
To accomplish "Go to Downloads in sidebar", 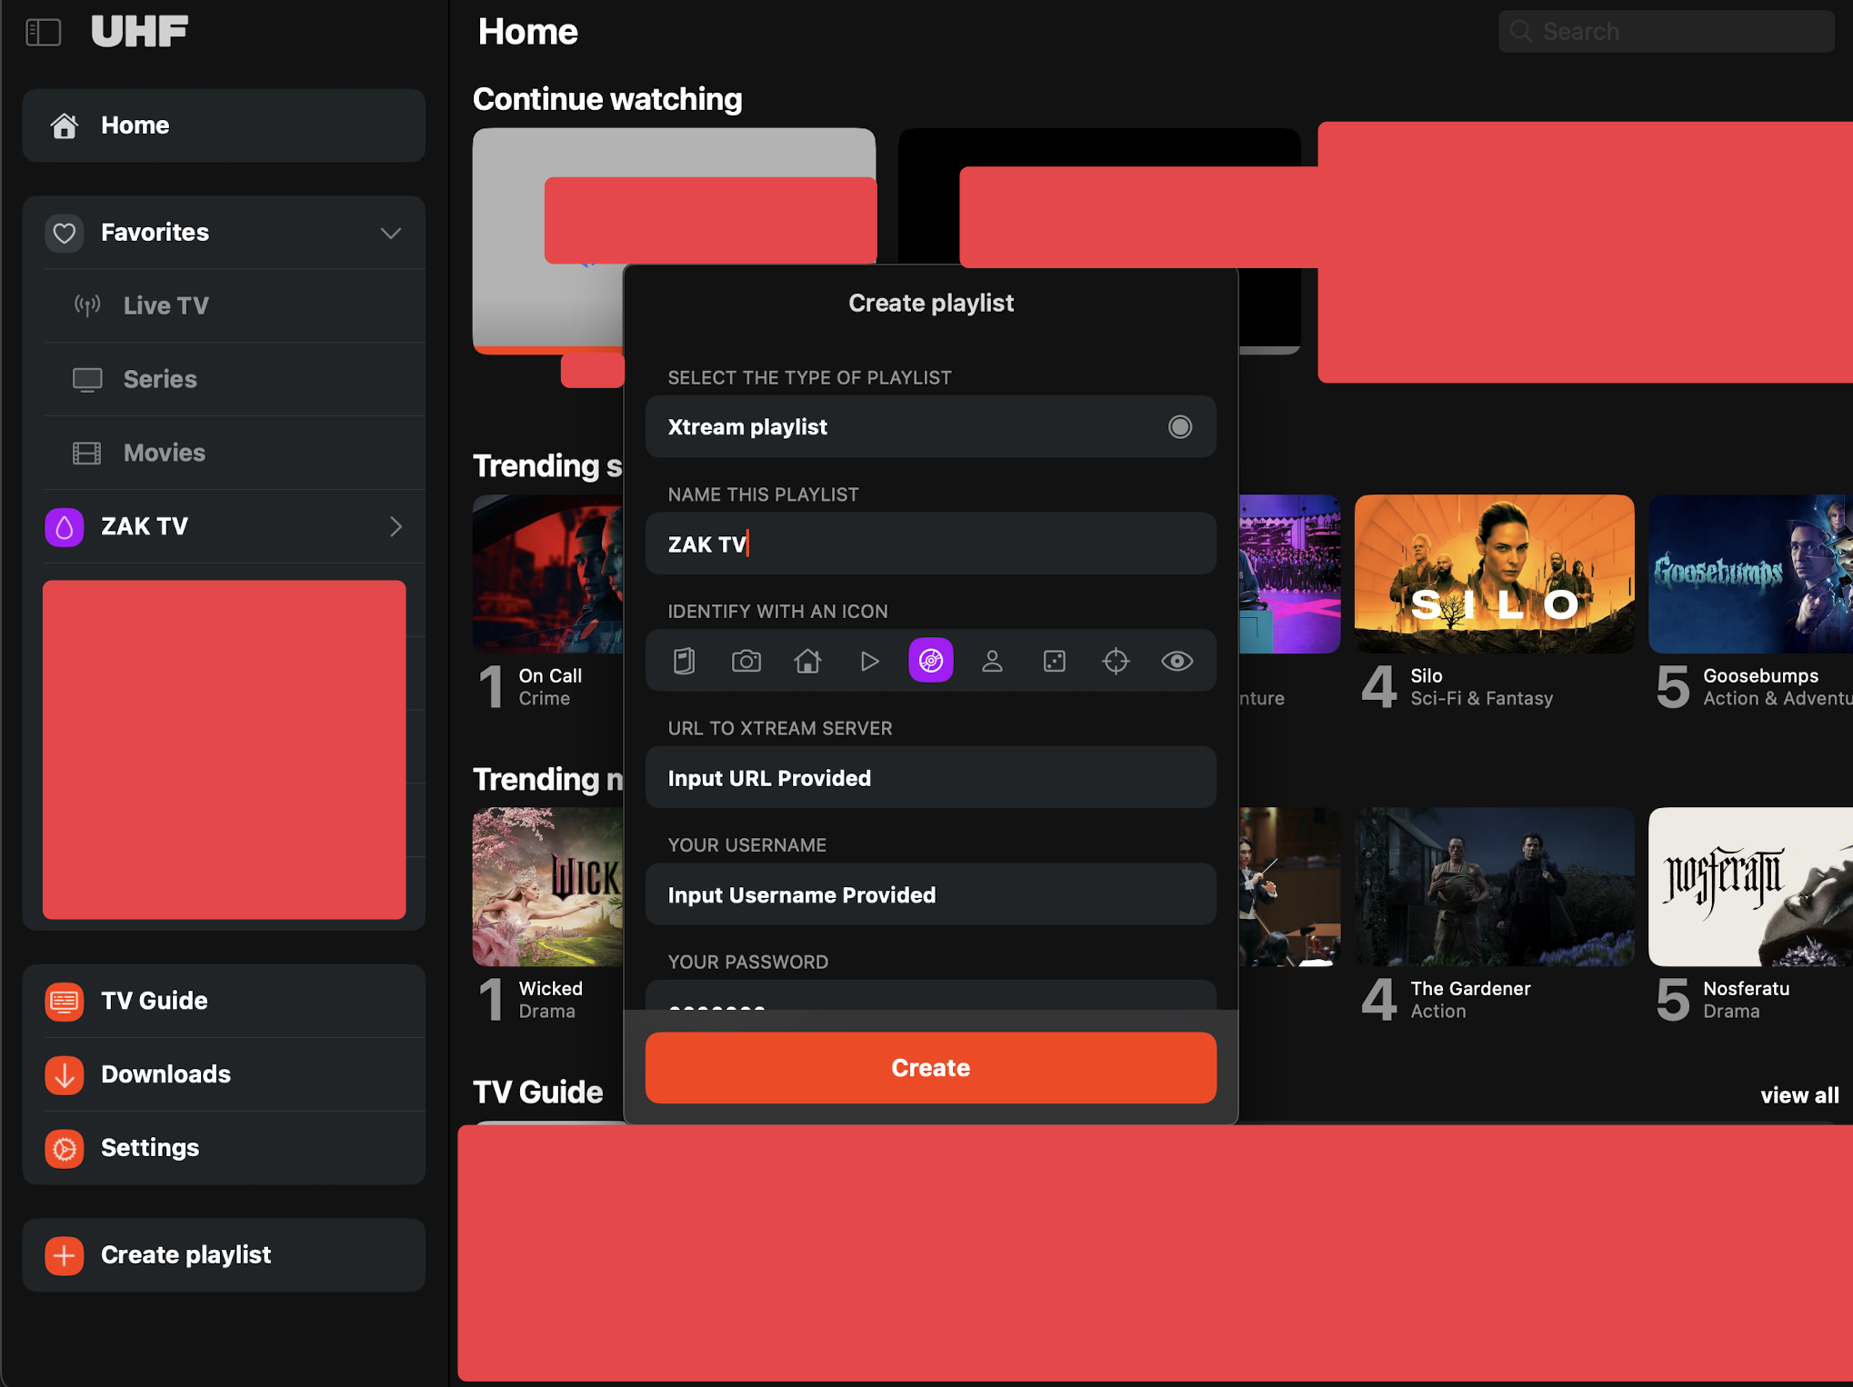I will click(165, 1074).
